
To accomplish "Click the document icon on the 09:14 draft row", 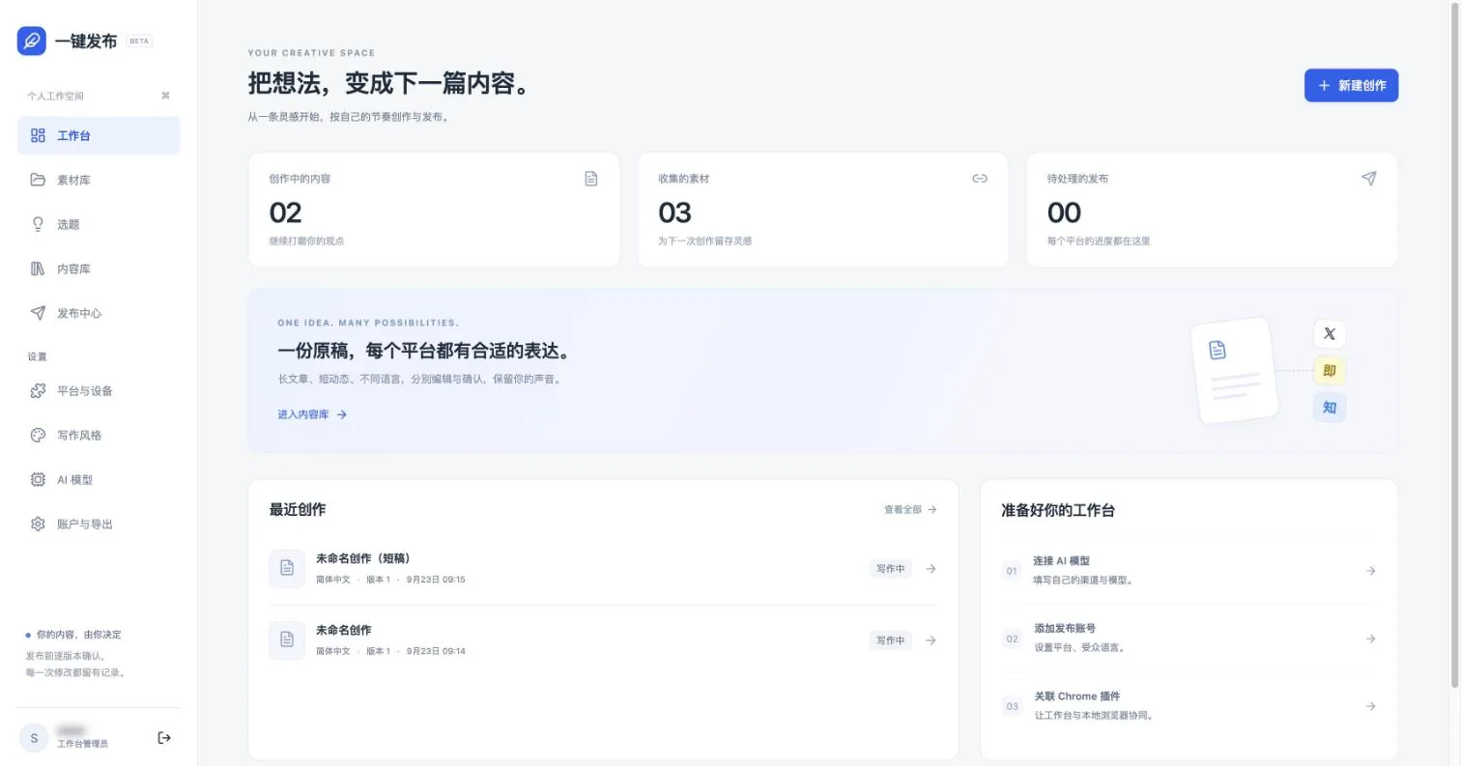I will pyautogui.click(x=287, y=640).
